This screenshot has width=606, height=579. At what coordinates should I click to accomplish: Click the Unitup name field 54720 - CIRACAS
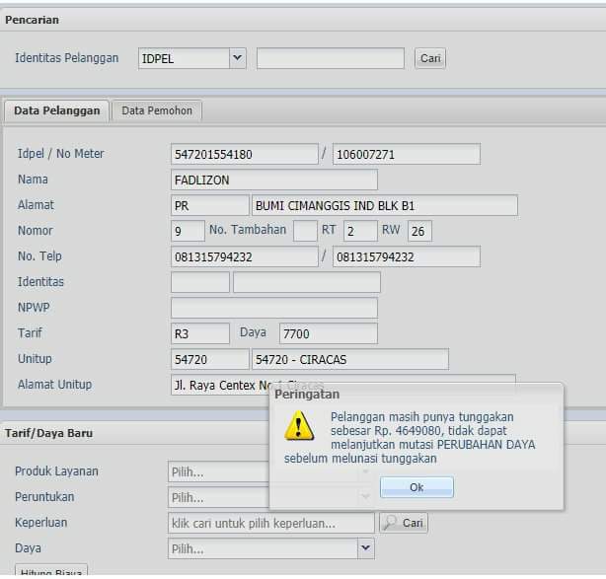[349, 359]
